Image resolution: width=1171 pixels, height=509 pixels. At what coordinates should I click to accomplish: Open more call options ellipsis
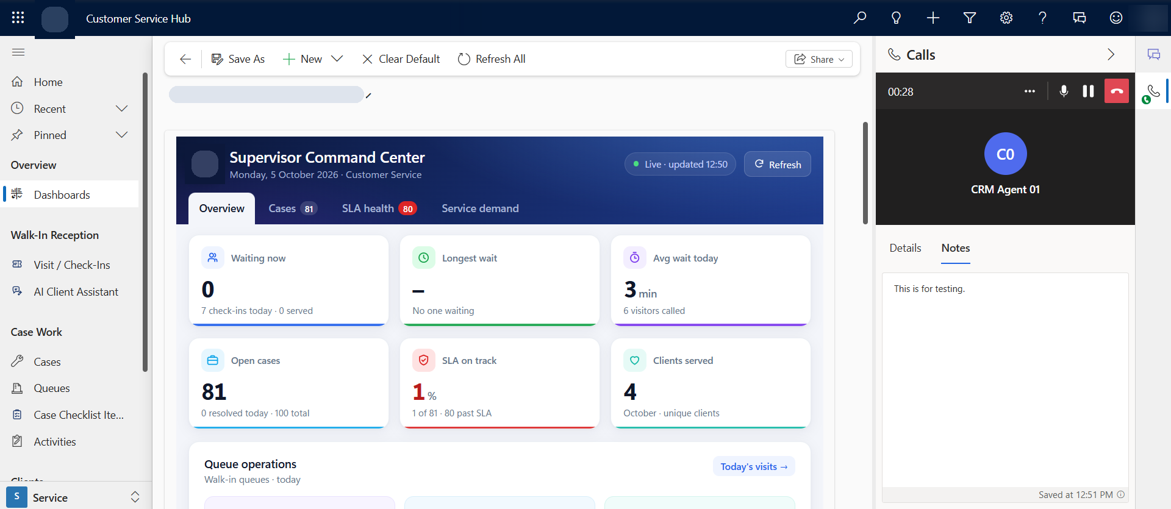tap(1030, 91)
